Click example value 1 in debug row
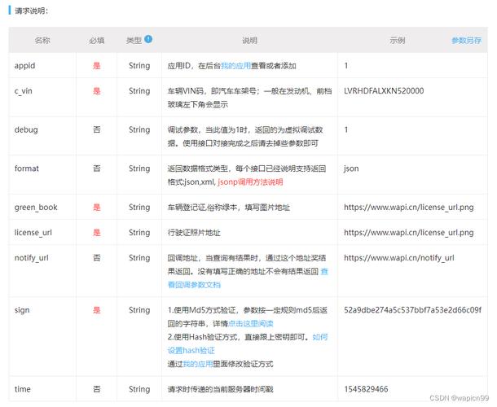Viewport: 497px width, 407px height. pos(346,130)
